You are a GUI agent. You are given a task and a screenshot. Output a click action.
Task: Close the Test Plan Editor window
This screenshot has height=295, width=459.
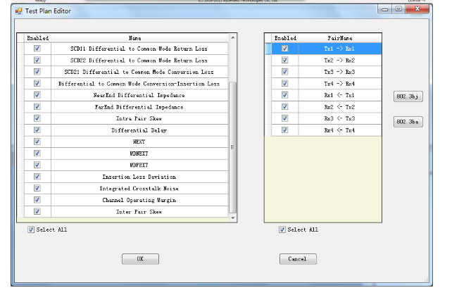tap(417, 8)
